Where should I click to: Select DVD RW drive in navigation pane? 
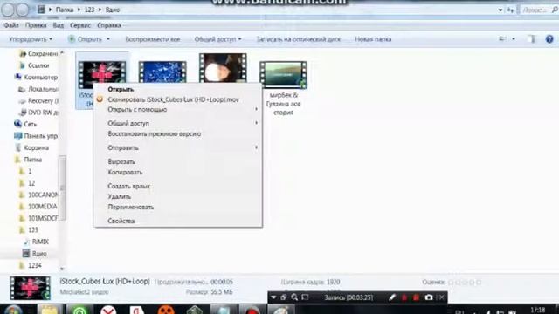point(38,113)
